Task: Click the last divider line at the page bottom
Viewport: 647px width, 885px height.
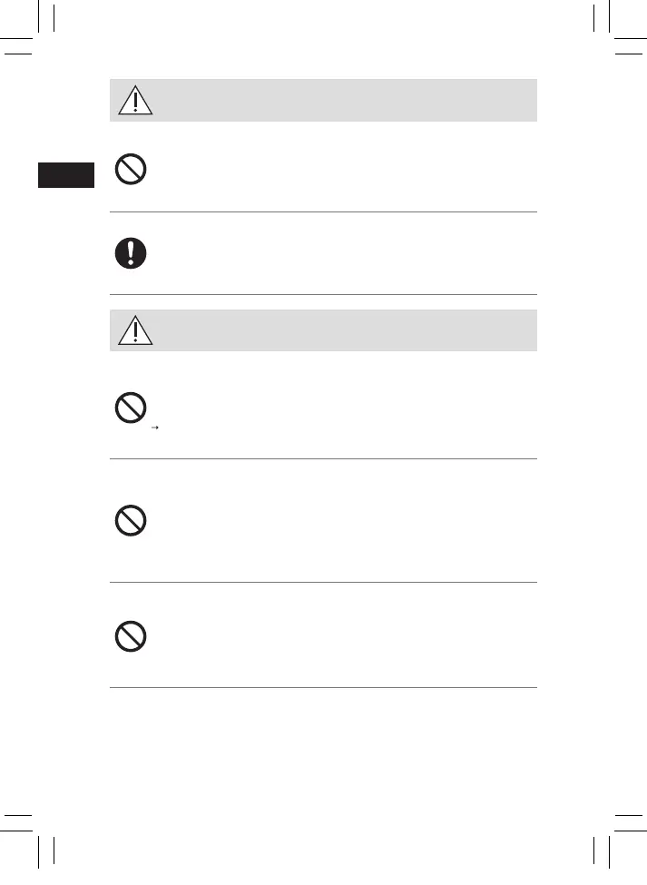Action: [323, 687]
